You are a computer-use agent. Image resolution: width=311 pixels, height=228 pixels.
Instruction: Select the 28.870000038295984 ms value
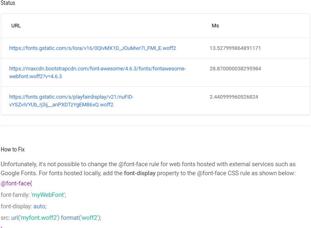coord(235,68)
